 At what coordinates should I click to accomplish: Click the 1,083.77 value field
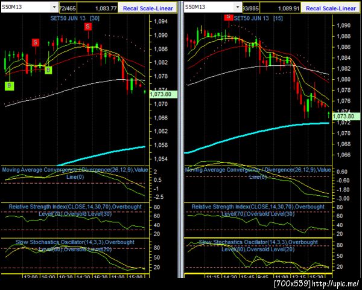pyautogui.click(x=98, y=8)
